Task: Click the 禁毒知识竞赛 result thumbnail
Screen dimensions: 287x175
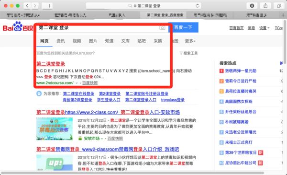Action: click(55, 129)
